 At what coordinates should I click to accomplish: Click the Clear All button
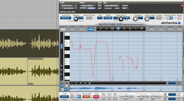(63, 29)
